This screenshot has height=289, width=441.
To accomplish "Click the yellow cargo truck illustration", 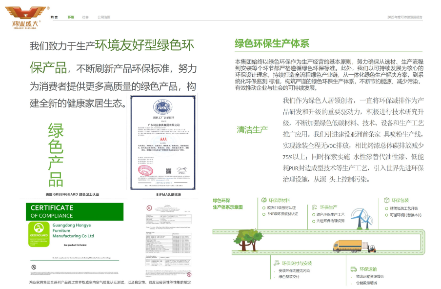I will coord(348,246).
